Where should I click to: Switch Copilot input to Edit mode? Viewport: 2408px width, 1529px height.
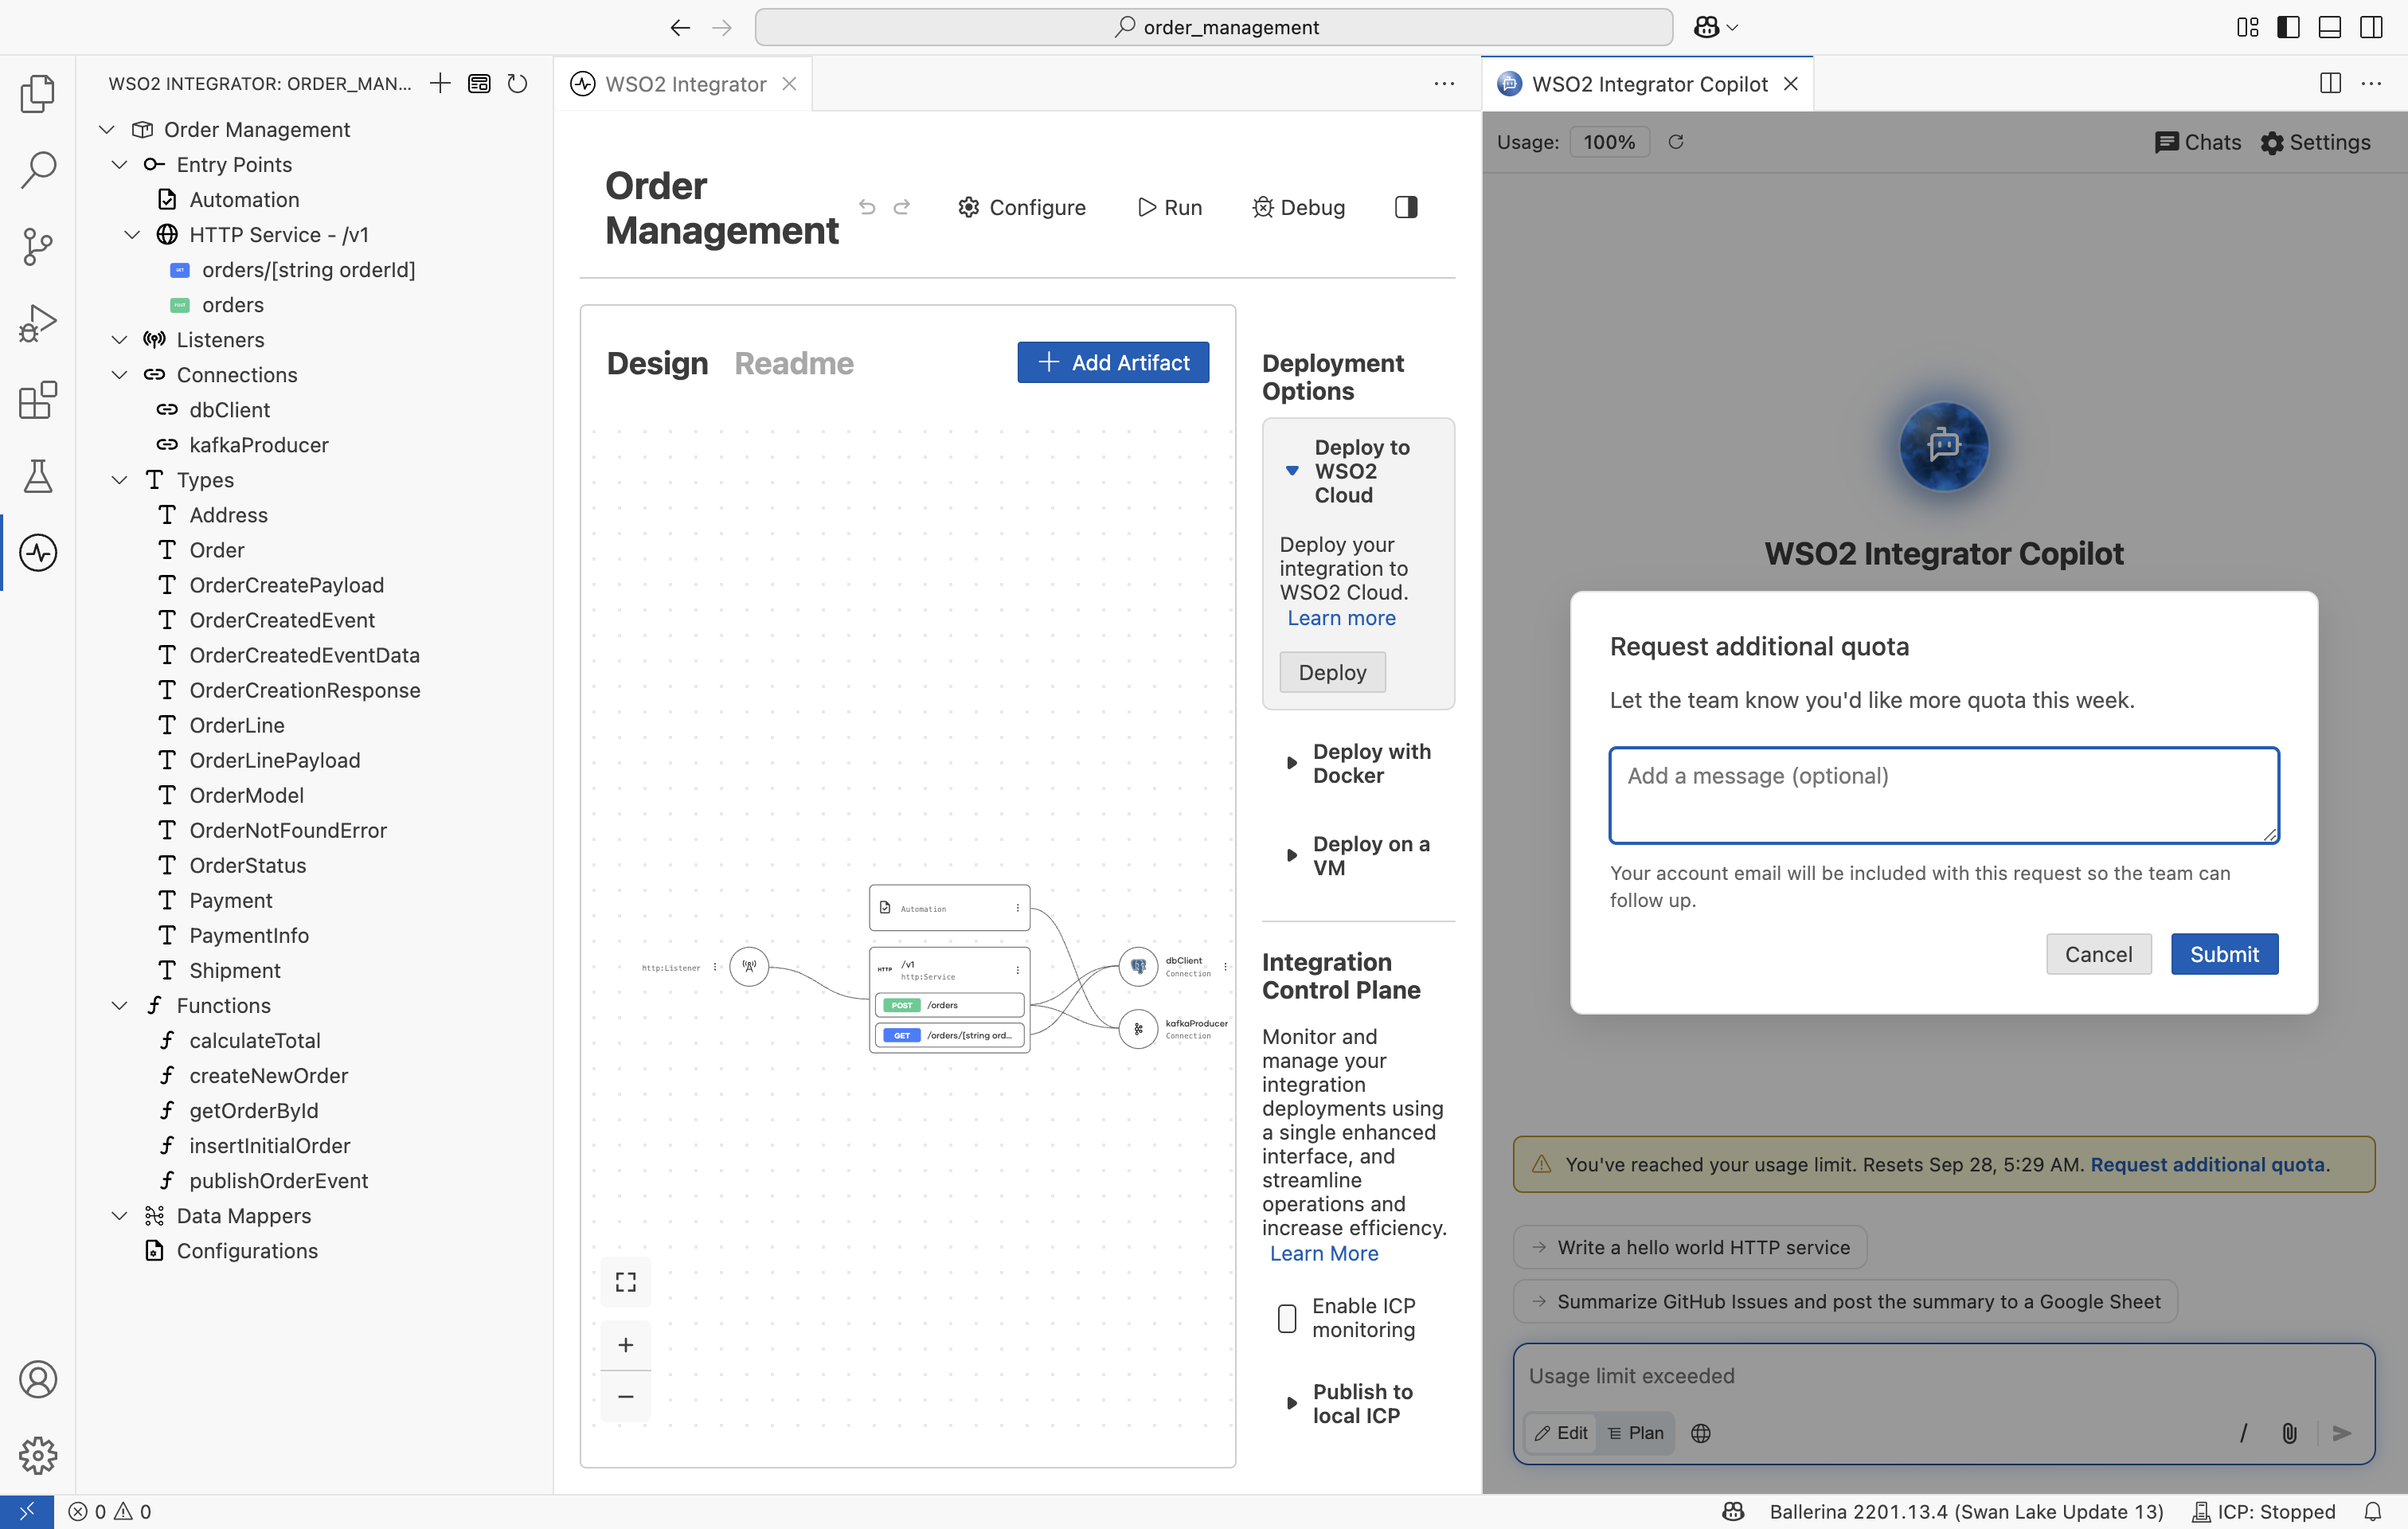[x=1561, y=1433]
